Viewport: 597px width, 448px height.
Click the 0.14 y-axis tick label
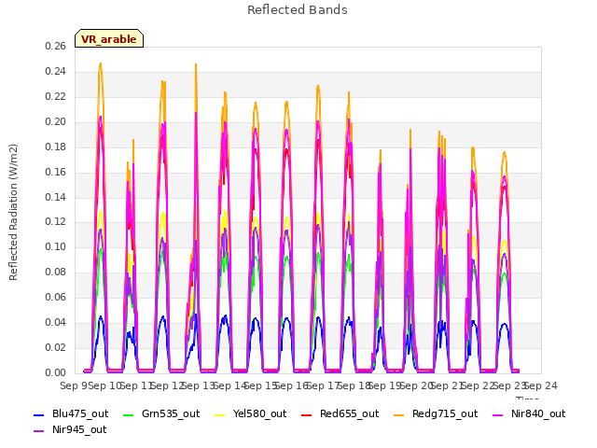[55, 197]
